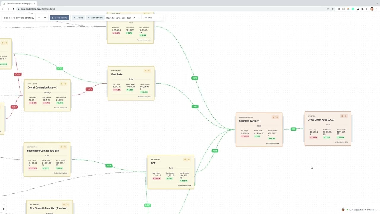Open the Extensions puzzle-piece menu

point(362,9)
